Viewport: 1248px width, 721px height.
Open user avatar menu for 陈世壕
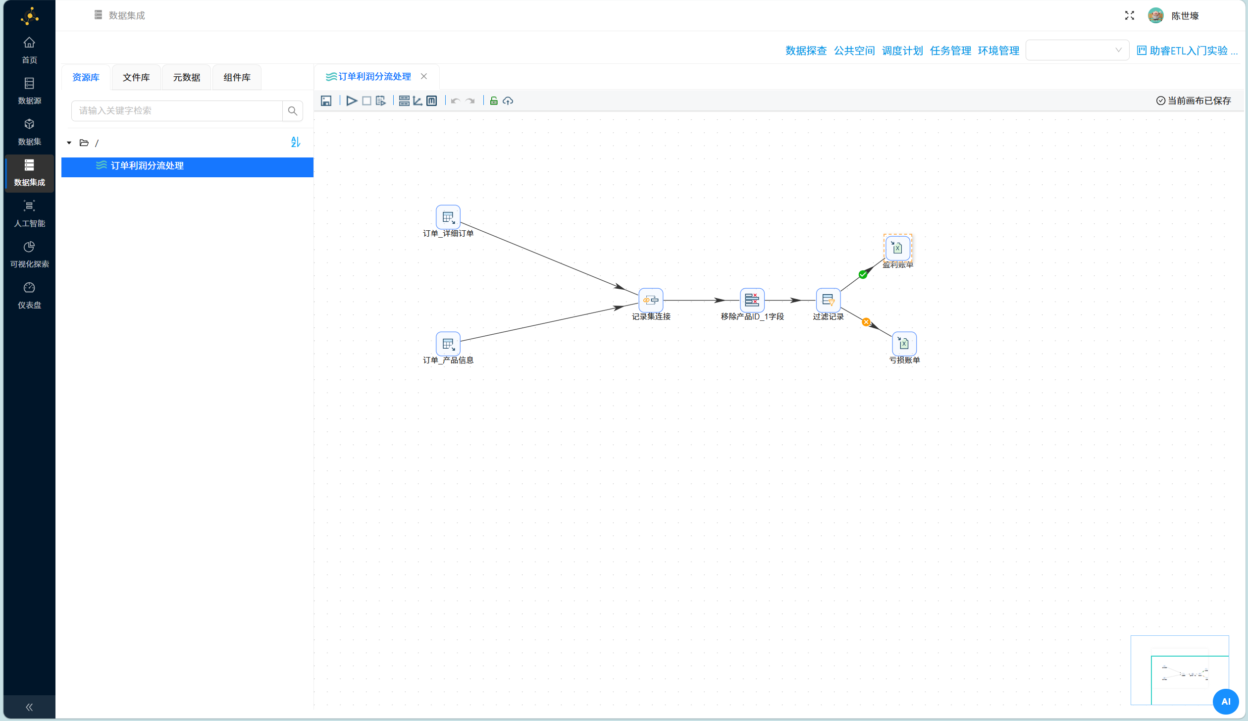[1155, 16]
